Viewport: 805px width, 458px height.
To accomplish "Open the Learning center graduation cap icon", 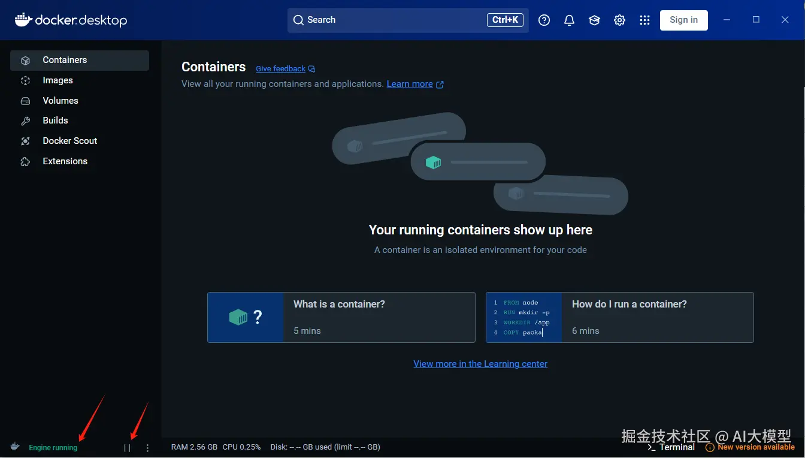I will click(594, 20).
